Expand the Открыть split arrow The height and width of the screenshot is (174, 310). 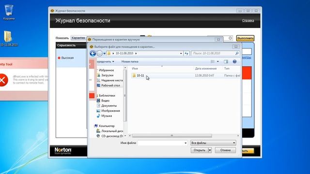coord(210,150)
